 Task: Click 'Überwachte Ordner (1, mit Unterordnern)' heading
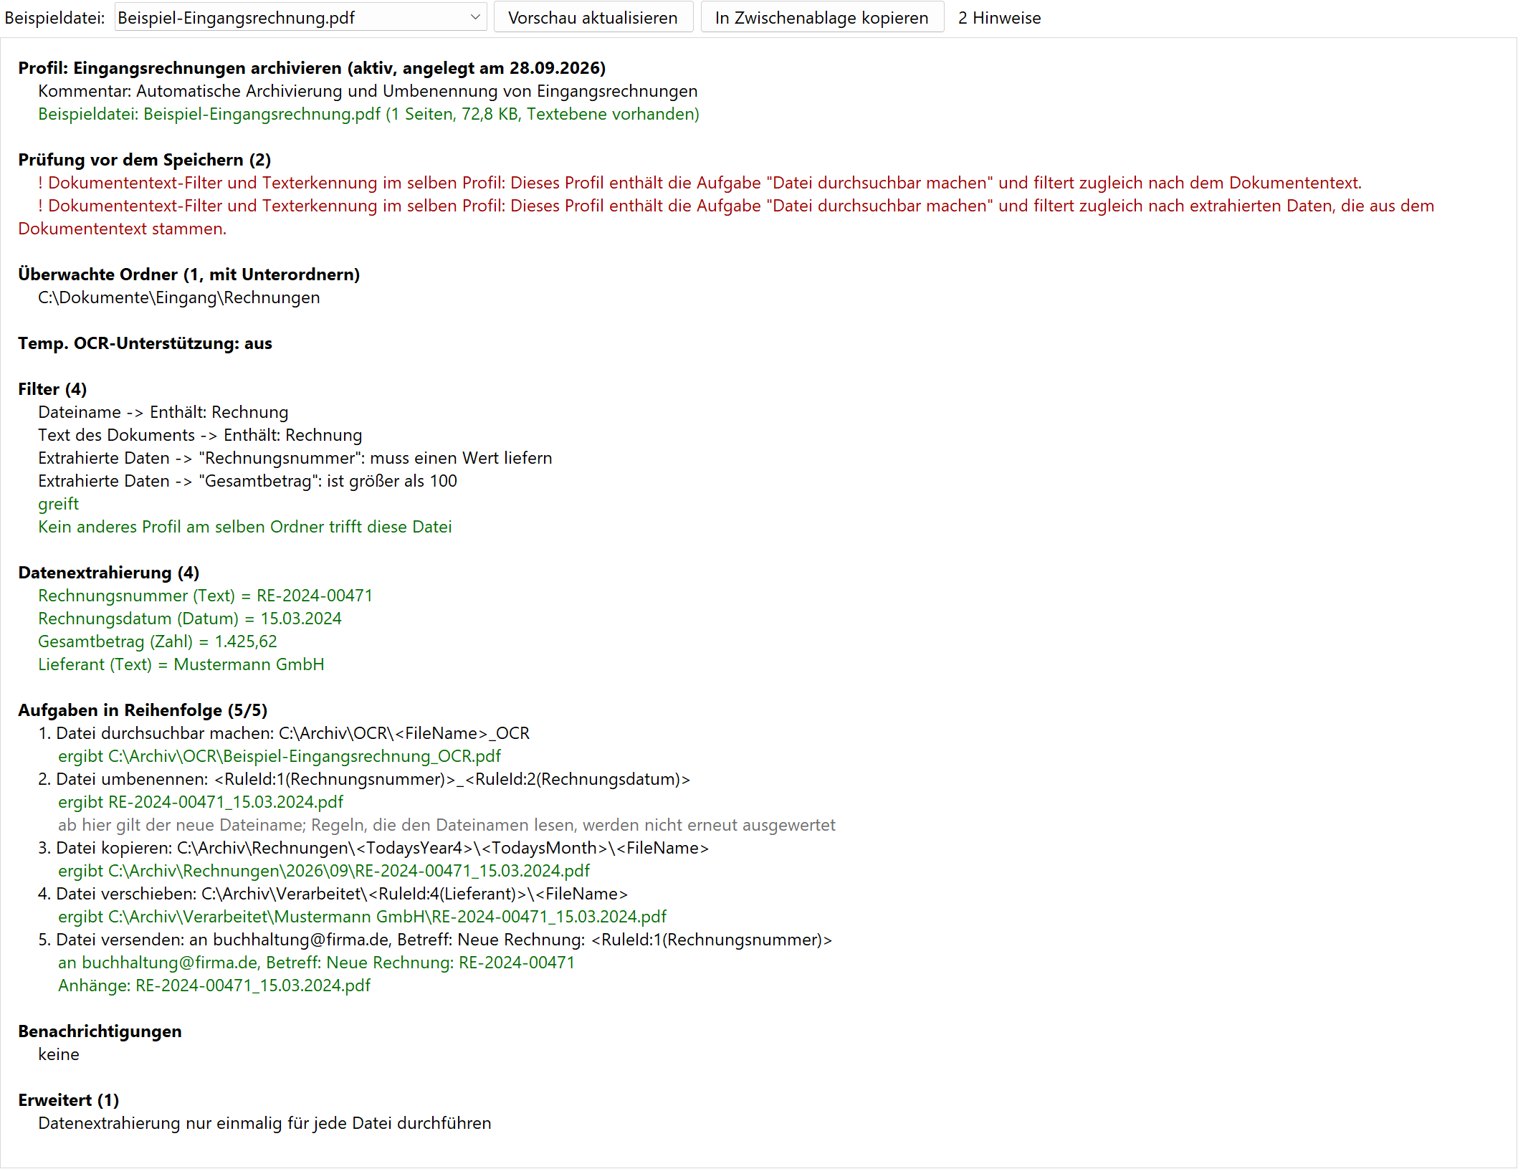point(188,275)
